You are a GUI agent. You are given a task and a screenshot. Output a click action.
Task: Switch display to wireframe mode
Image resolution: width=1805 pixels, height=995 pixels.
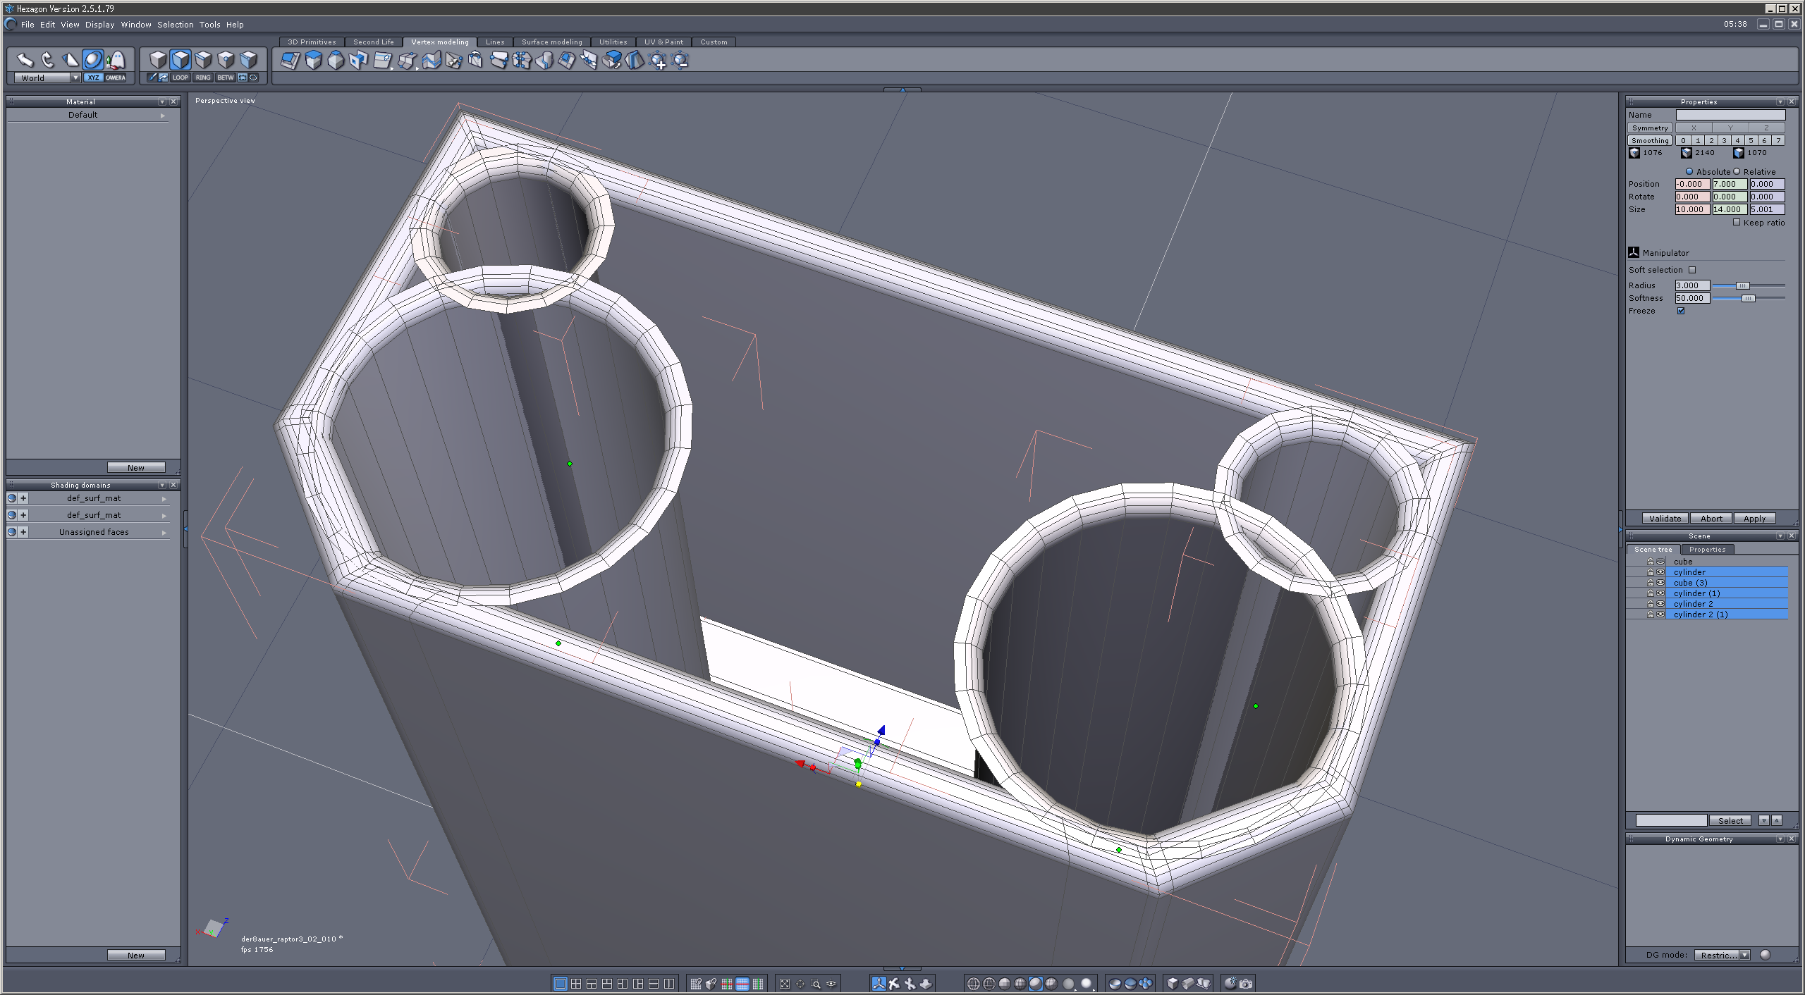(x=974, y=984)
